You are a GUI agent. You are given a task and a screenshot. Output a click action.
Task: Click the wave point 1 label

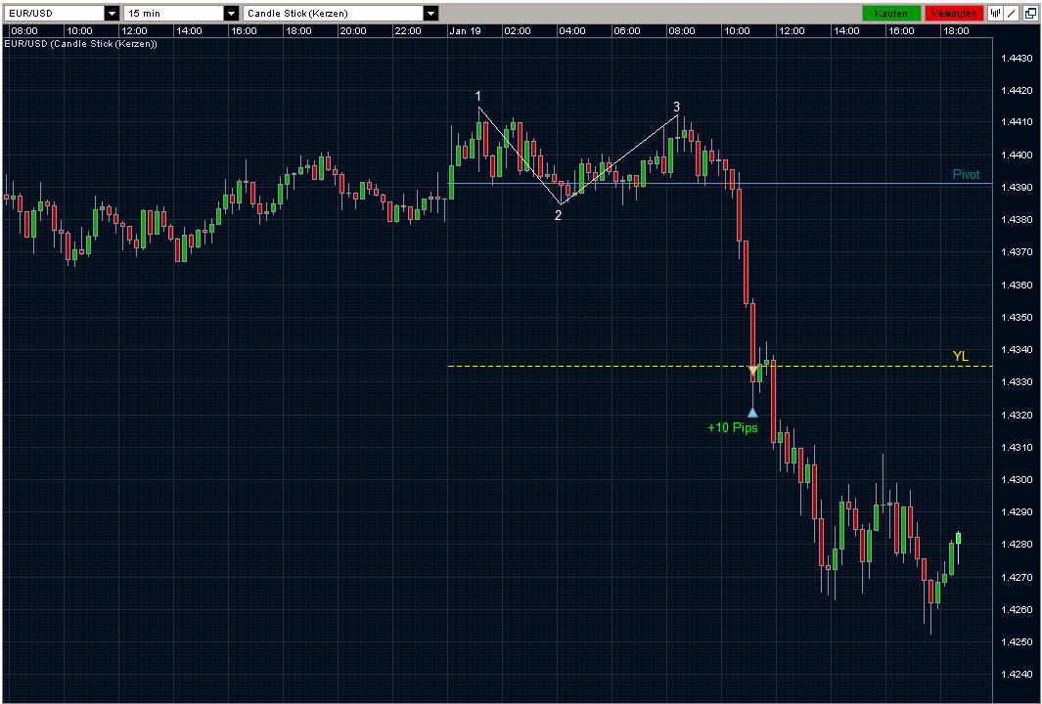pyautogui.click(x=477, y=96)
